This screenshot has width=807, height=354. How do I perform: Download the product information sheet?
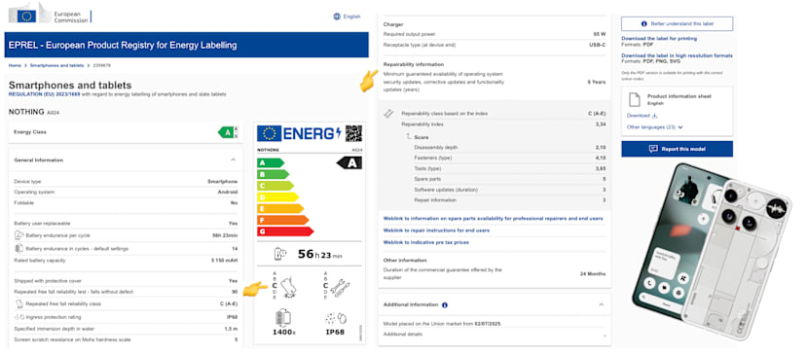[x=642, y=116]
